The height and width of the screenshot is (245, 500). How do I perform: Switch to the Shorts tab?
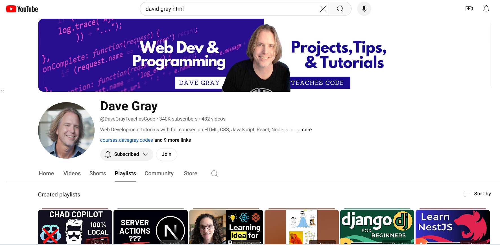(98, 173)
